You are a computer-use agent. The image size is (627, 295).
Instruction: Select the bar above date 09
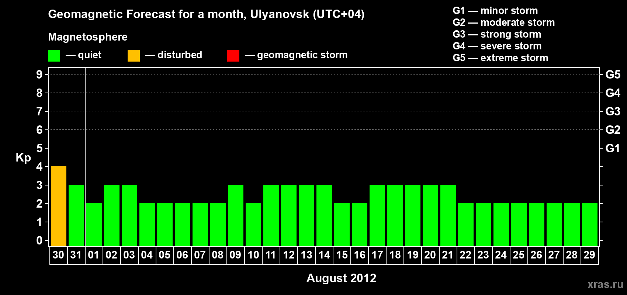236,215
